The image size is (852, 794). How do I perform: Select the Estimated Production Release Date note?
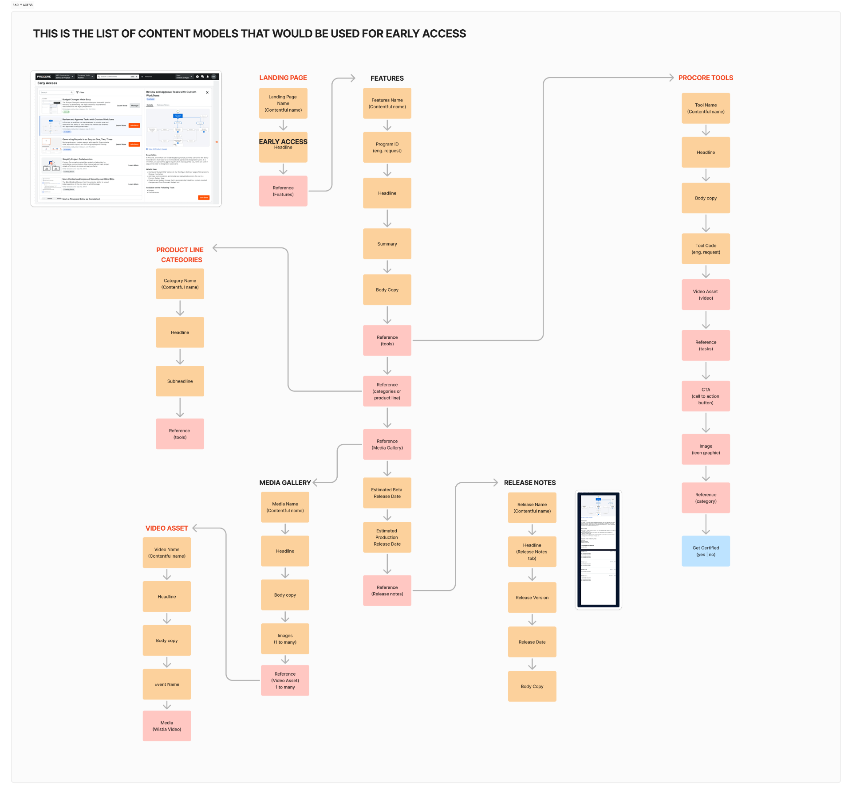click(x=387, y=537)
